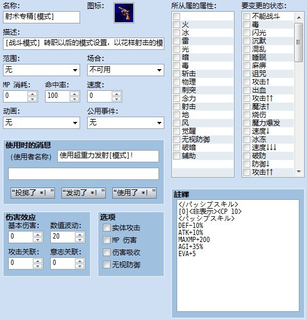Click the 描述 text field
This screenshot has height=320, width=307.
[84, 43]
